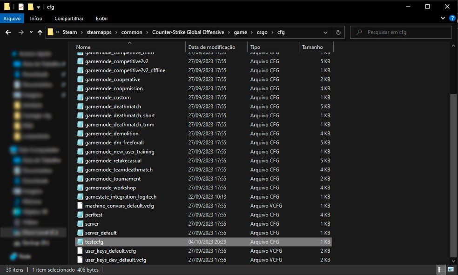The width and height of the screenshot is (458, 275).
Task: Click the Back navigation arrow
Action: coord(8,33)
